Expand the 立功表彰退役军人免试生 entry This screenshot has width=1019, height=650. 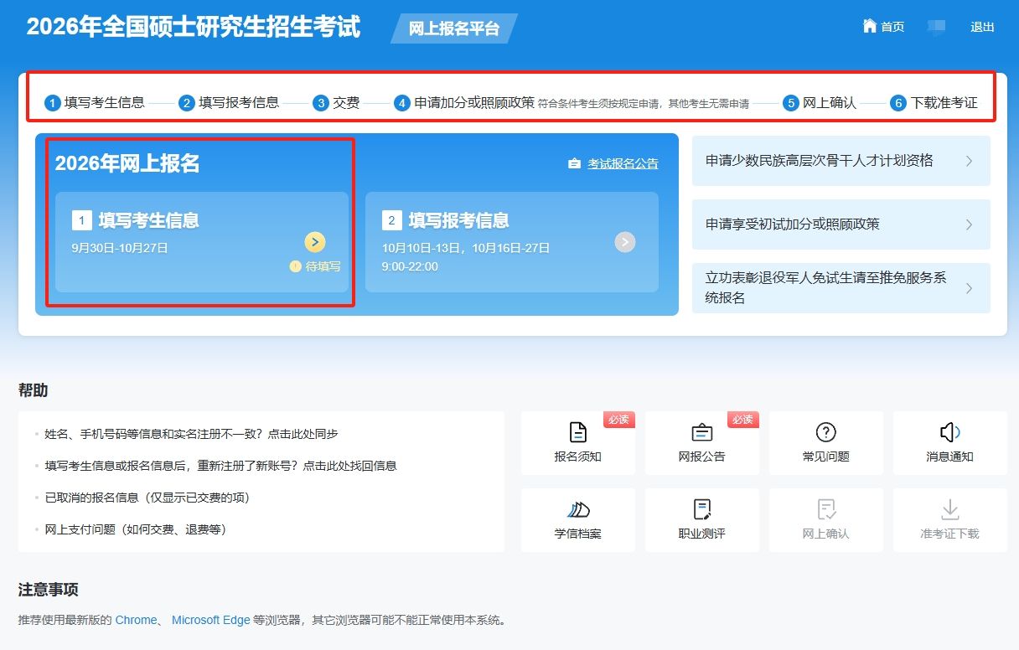[969, 288]
